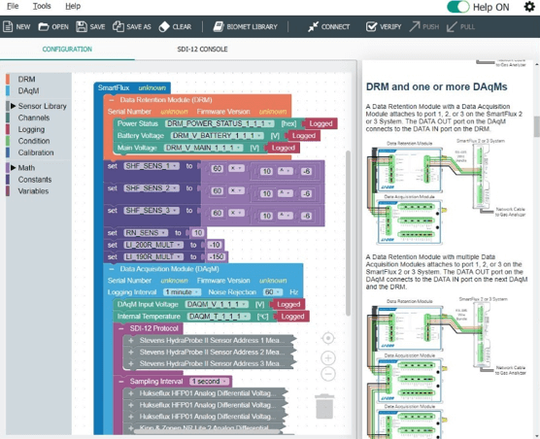Expand the Math category
The image size is (540, 439).
13,168
